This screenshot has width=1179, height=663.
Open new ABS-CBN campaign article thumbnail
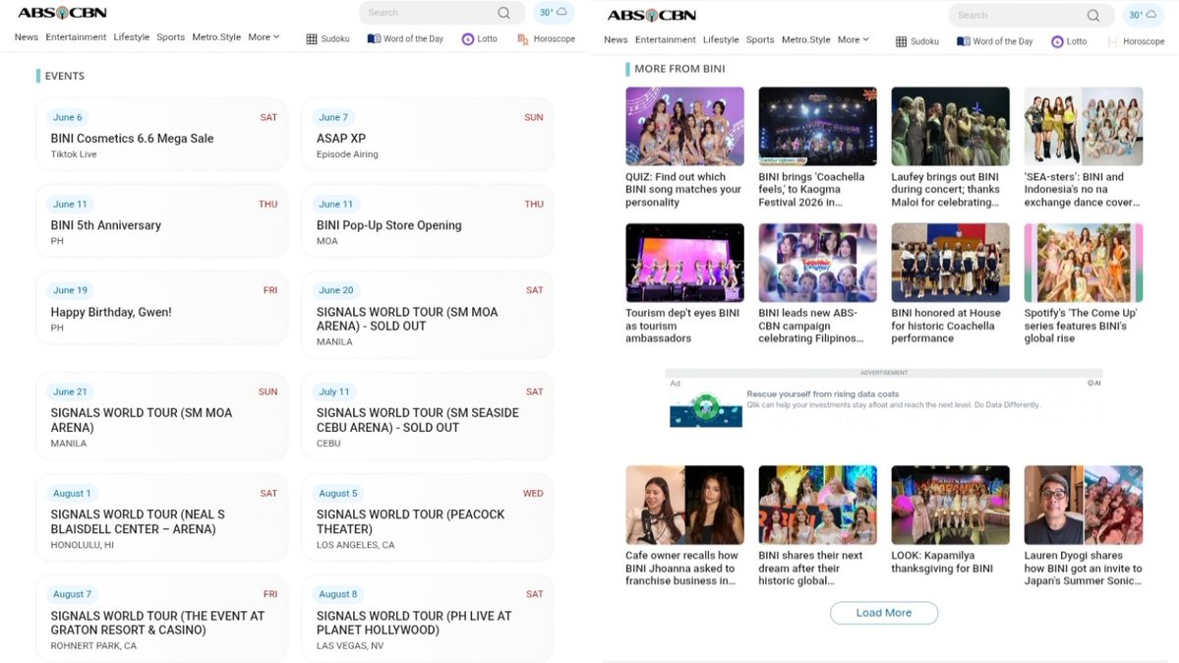click(x=817, y=263)
